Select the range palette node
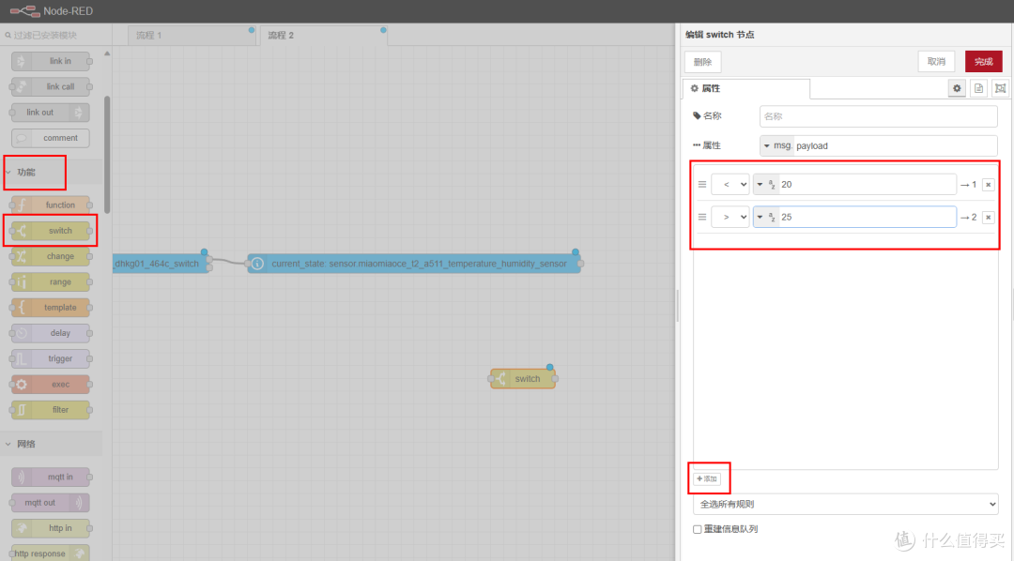 click(51, 281)
